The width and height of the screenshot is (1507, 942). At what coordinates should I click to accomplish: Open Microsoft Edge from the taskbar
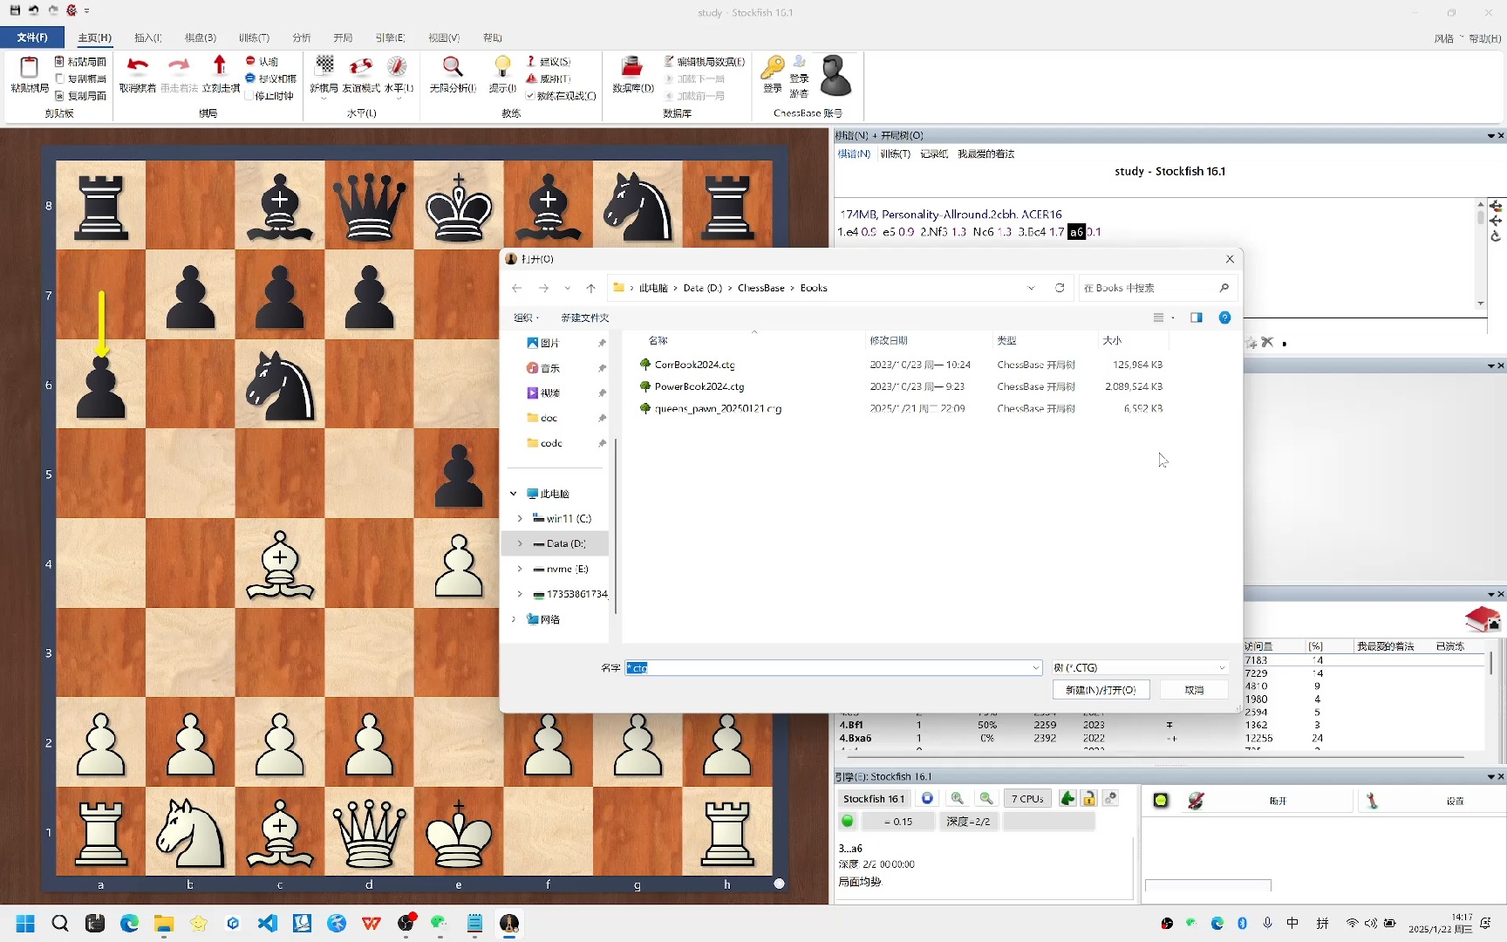click(129, 923)
